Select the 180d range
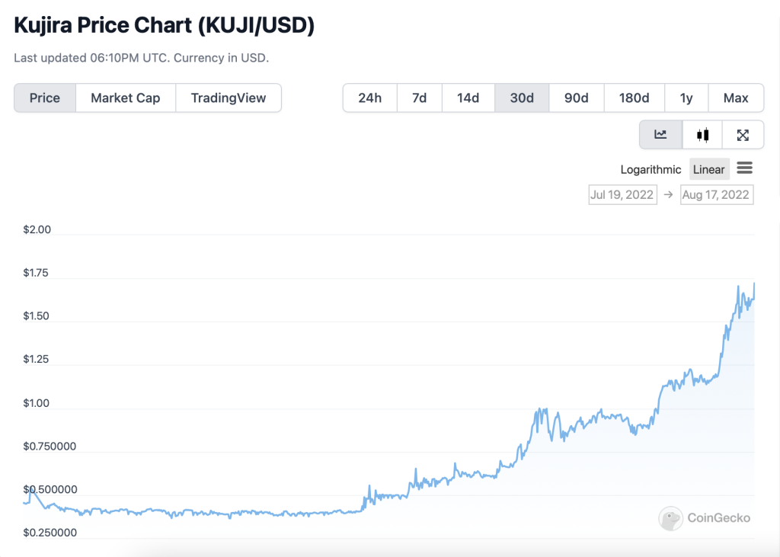The image size is (780, 557). (x=634, y=98)
